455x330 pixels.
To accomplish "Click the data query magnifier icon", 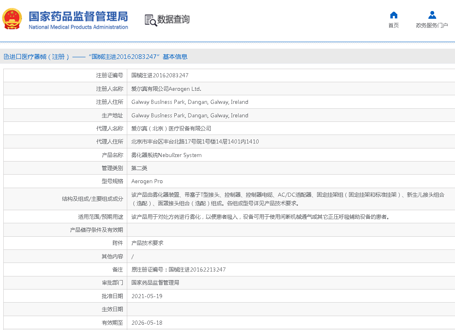I will (151, 20).
